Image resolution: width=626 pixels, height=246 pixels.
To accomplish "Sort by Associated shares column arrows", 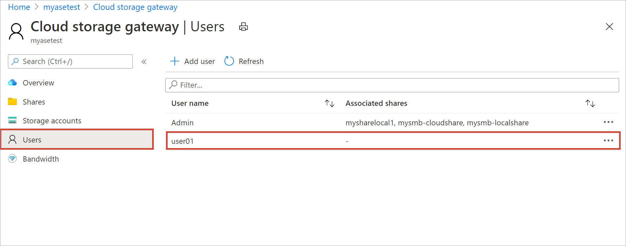I will [590, 104].
